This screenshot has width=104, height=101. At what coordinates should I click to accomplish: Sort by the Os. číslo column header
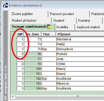[x=33, y=34]
